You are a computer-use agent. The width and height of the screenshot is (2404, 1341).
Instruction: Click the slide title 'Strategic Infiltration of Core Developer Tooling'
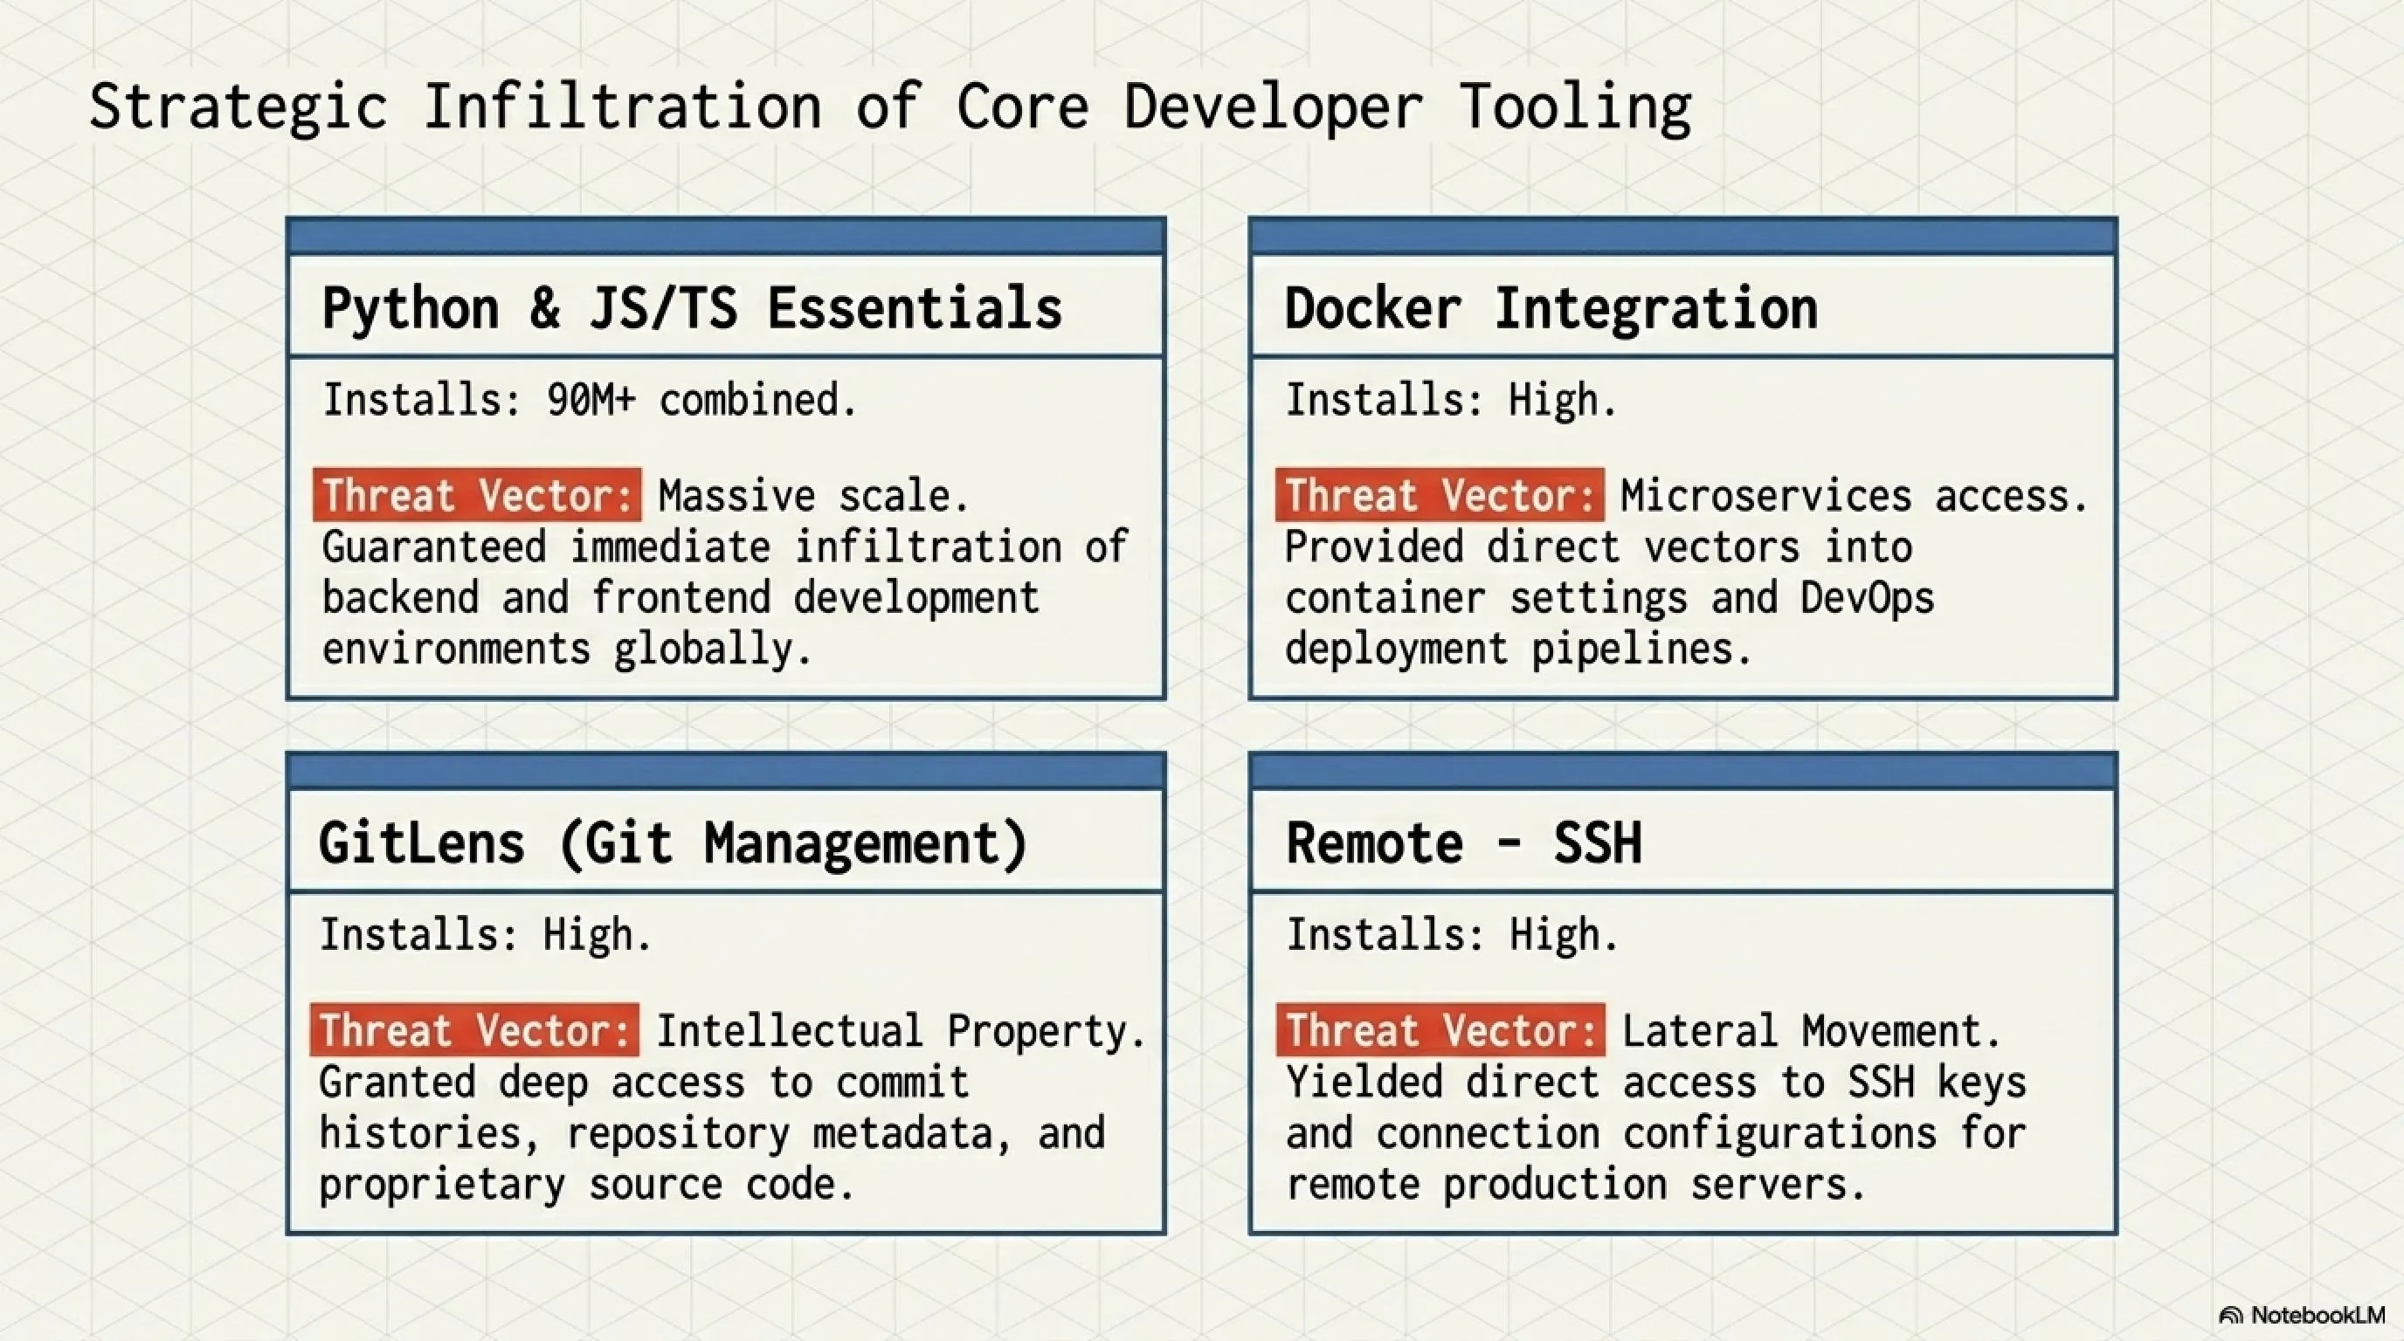pyautogui.click(x=890, y=108)
